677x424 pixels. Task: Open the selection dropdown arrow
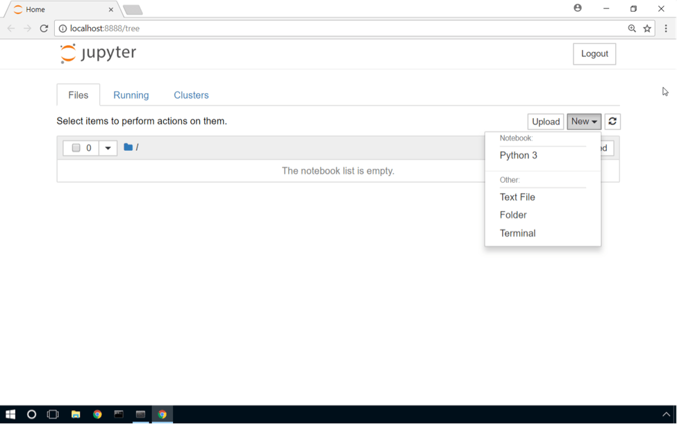108,148
